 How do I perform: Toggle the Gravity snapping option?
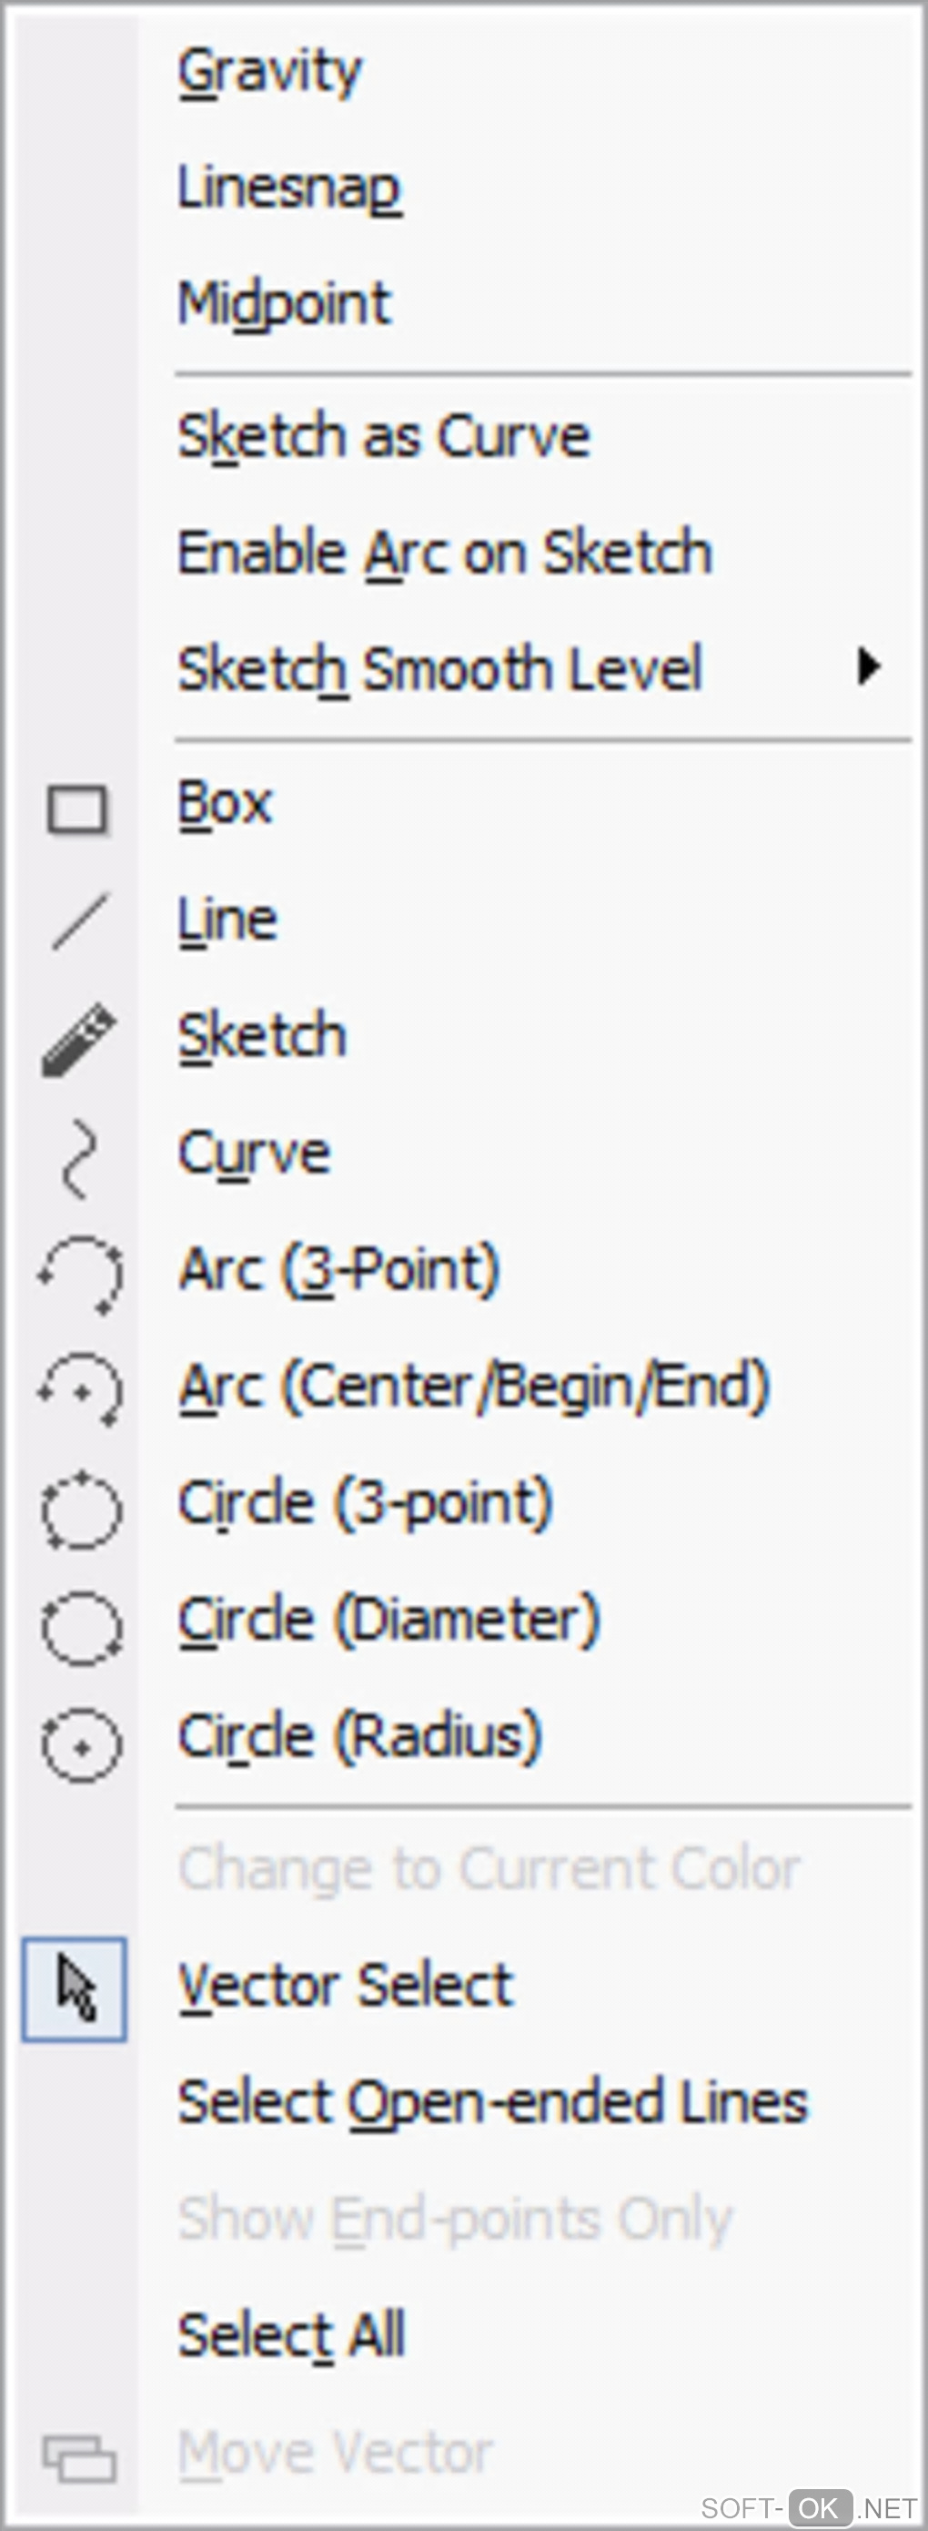click(x=270, y=71)
